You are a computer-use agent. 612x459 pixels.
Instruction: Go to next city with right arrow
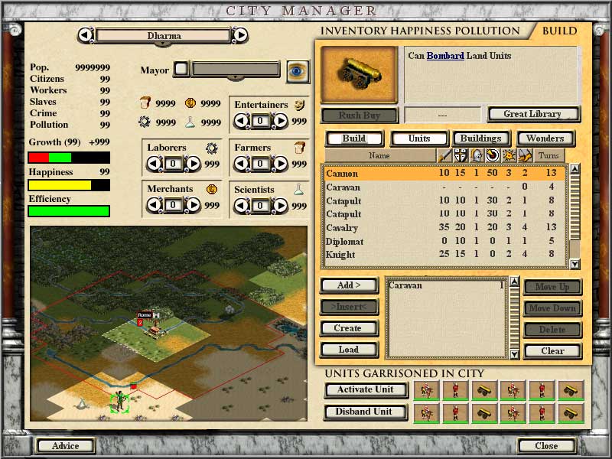tap(239, 35)
